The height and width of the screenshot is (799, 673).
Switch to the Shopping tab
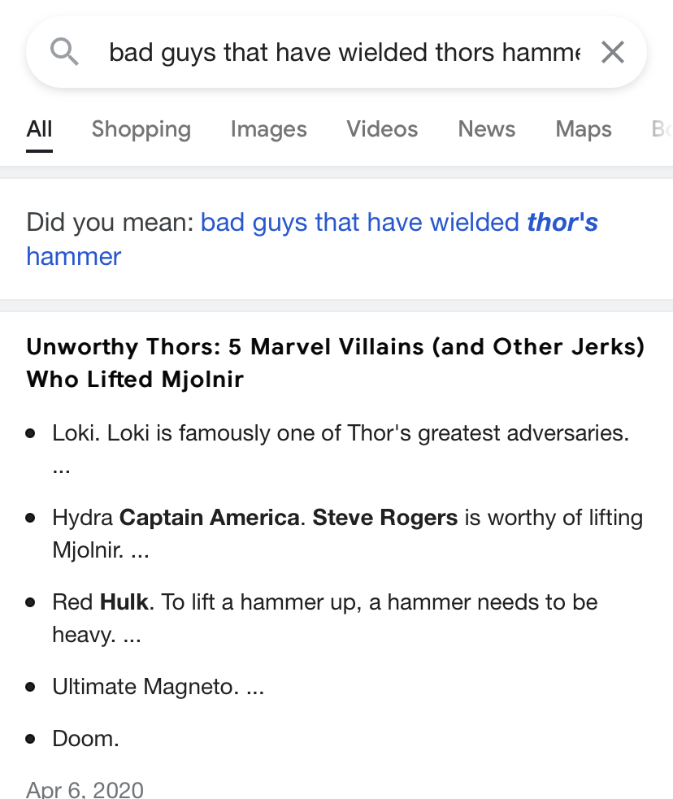click(x=141, y=129)
